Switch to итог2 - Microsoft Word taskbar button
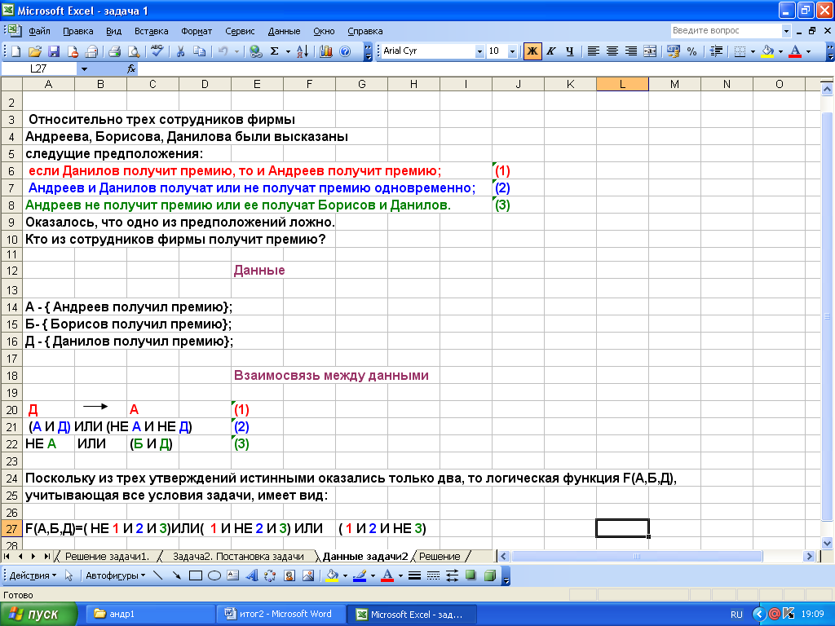Viewport: 835px width, 626px height. point(281,614)
